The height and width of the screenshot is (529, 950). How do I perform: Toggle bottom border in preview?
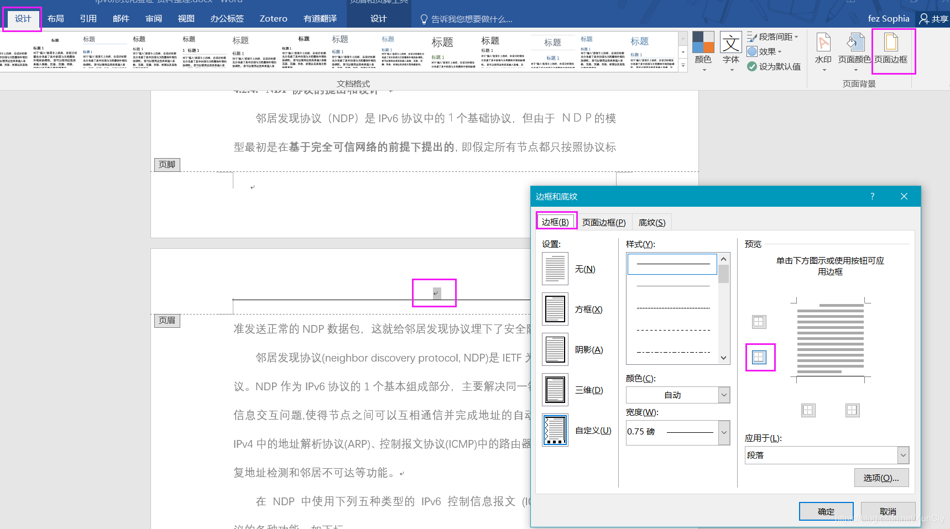click(759, 357)
